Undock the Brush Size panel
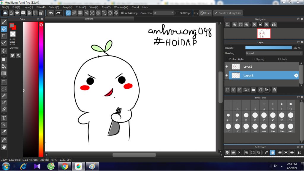The image size is (304, 196). tap(298, 97)
